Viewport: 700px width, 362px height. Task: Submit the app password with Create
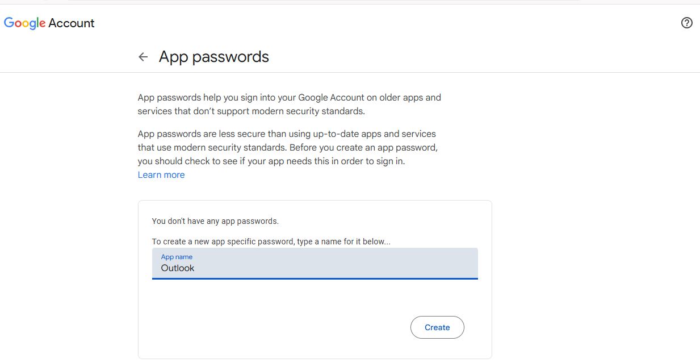[x=437, y=327]
